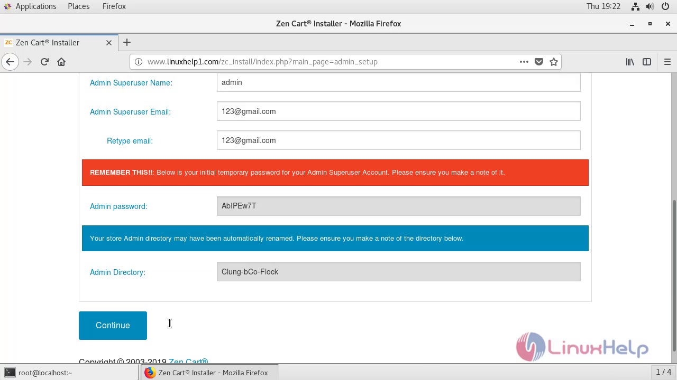Click the Admin Directory label
This screenshot has width=677, height=380.
click(117, 272)
